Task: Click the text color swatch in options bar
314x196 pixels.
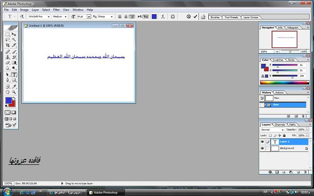Action: coord(154,16)
